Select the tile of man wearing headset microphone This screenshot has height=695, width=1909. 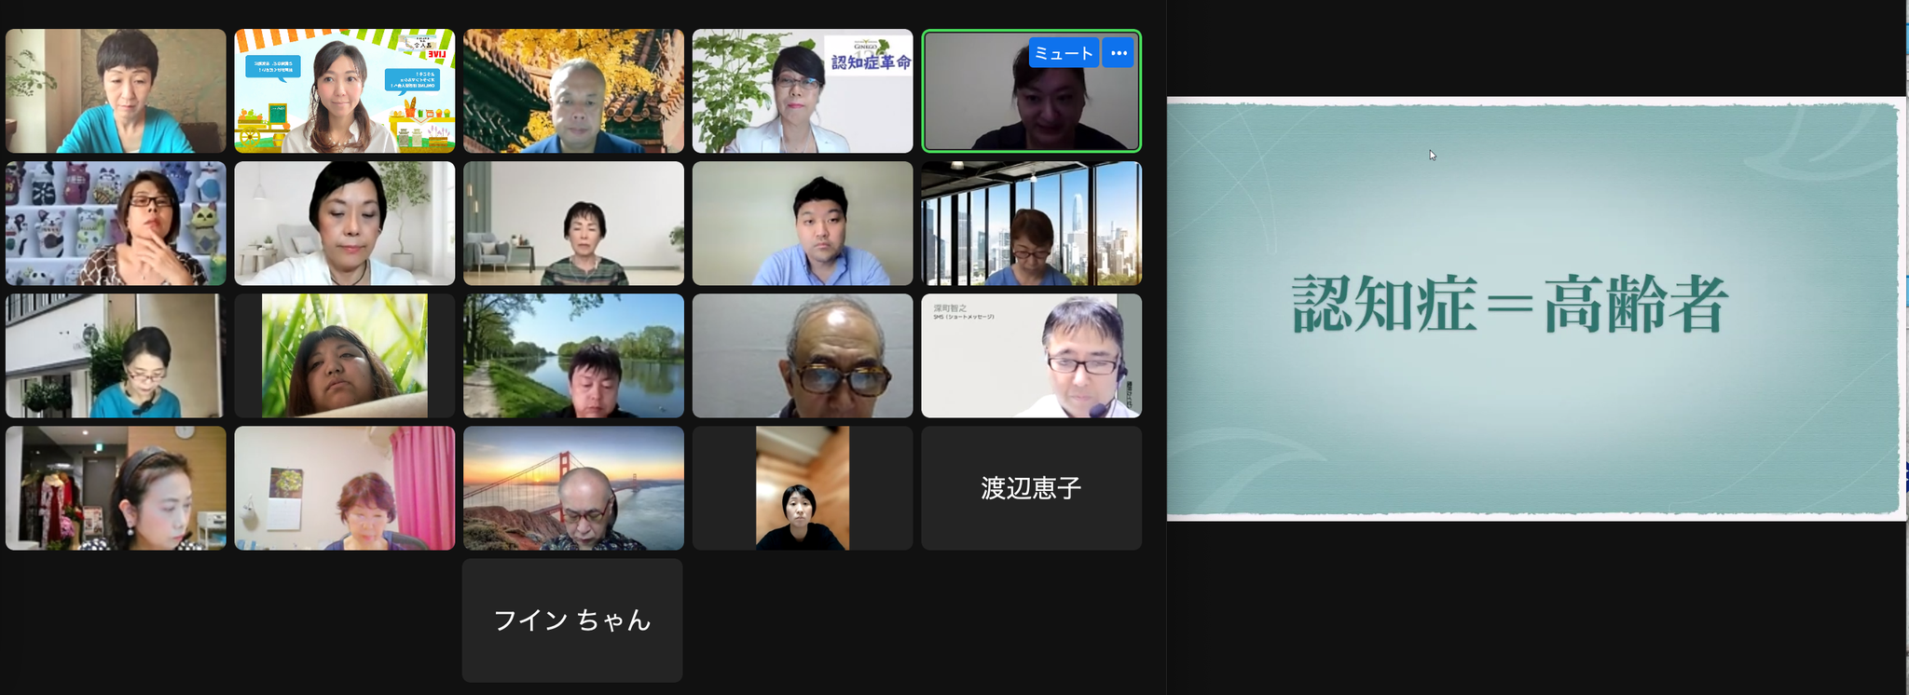(1031, 356)
